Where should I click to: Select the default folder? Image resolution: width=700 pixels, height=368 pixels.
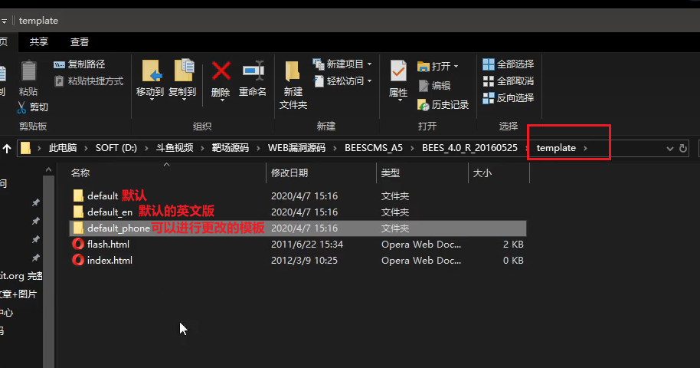298,195
